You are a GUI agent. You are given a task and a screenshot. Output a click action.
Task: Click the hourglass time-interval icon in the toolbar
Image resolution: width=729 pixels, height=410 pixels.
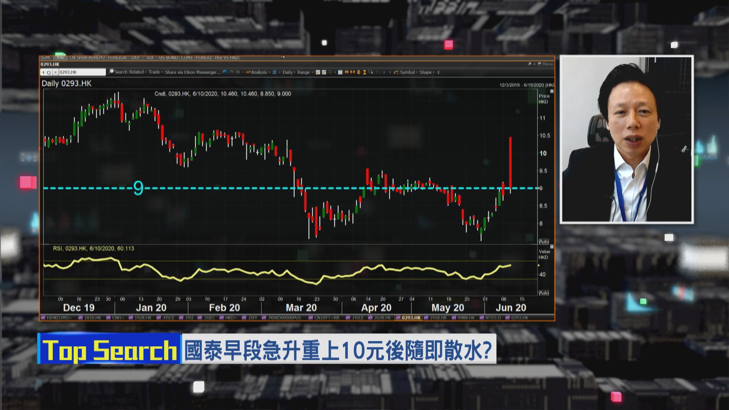point(364,72)
